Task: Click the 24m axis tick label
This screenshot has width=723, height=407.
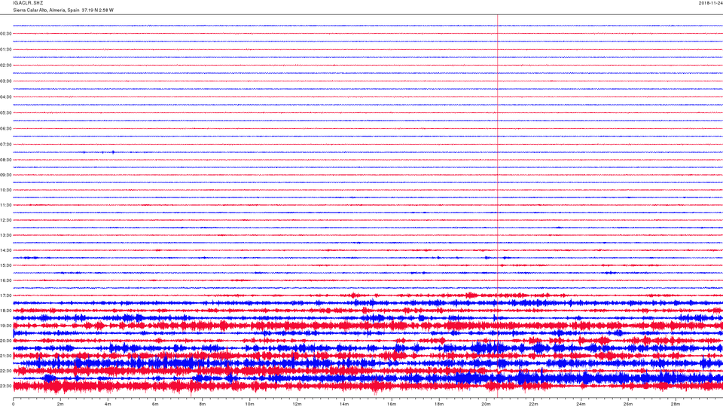Action: point(581,404)
